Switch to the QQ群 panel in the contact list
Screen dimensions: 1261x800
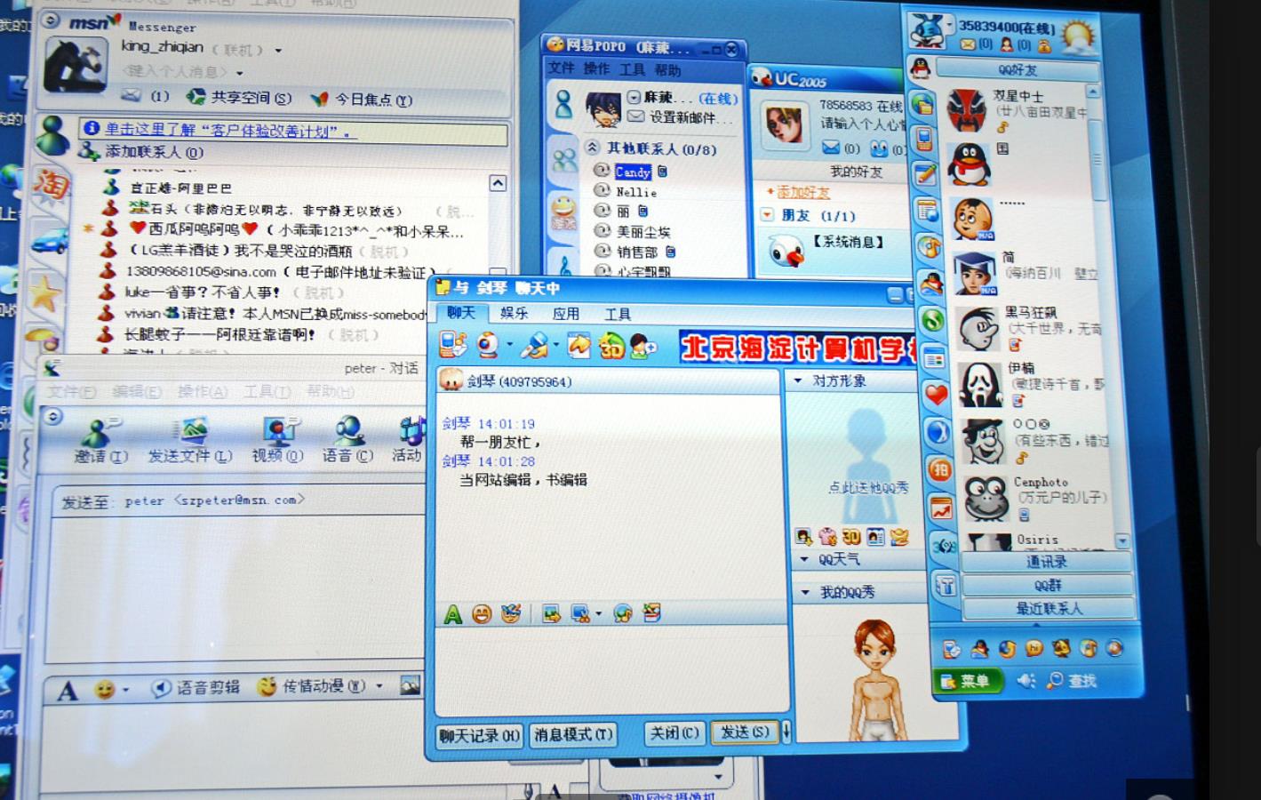click(1049, 585)
